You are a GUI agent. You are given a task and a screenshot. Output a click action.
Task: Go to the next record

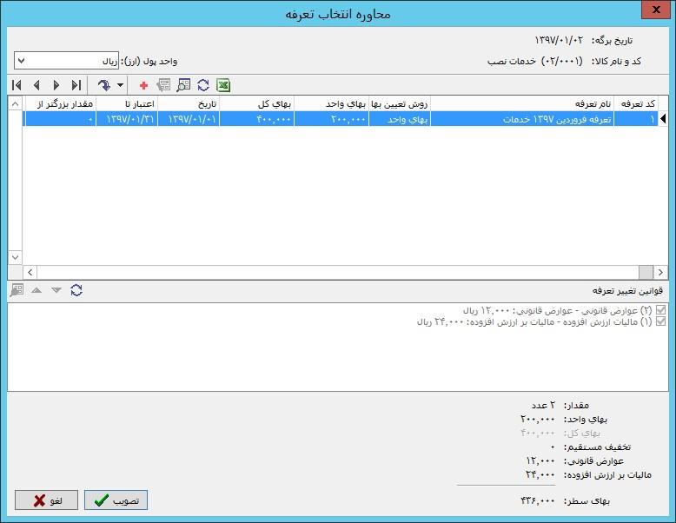(x=56, y=85)
